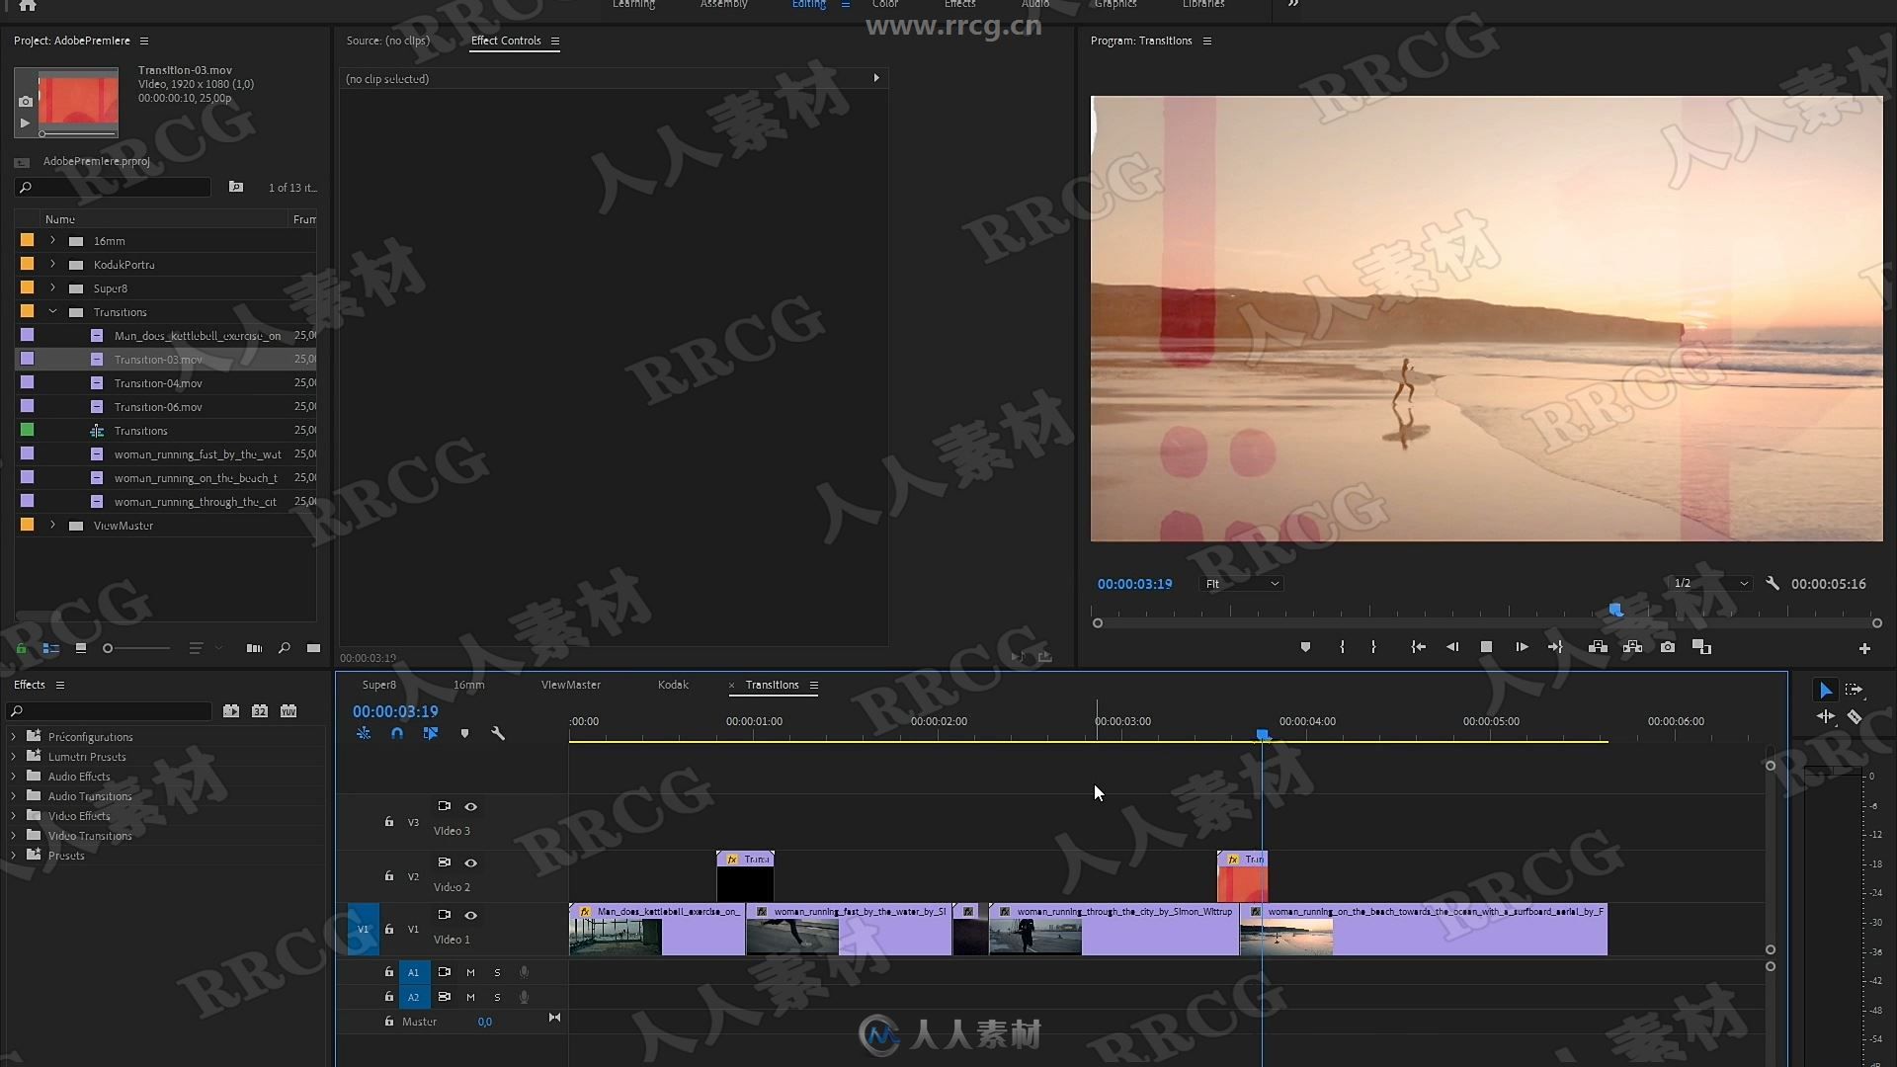The width and height of the screenshot is (1897, 1067).
Task: Go to Out point
Action: click(1555, 647)
